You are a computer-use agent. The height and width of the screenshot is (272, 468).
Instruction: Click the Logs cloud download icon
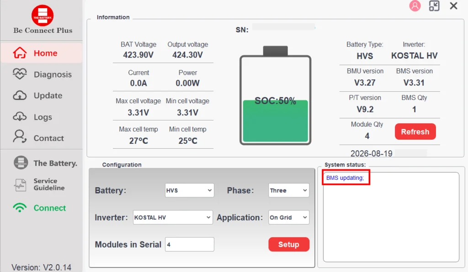coord(20,117)
